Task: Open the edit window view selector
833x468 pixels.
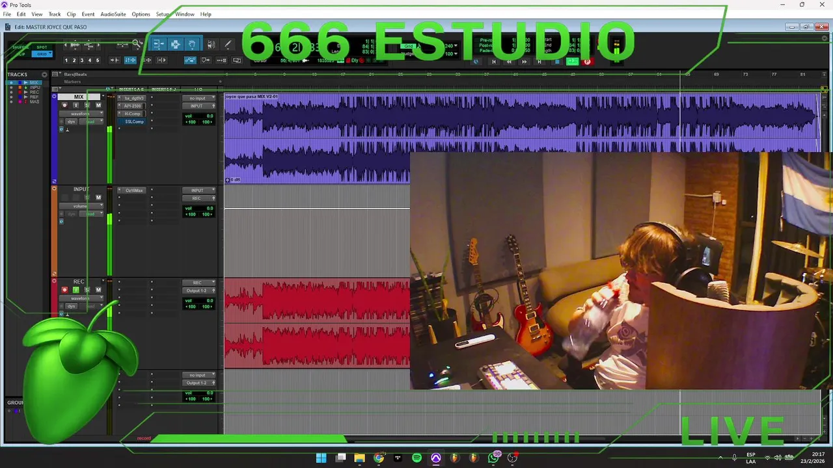Action: point(56,88)
